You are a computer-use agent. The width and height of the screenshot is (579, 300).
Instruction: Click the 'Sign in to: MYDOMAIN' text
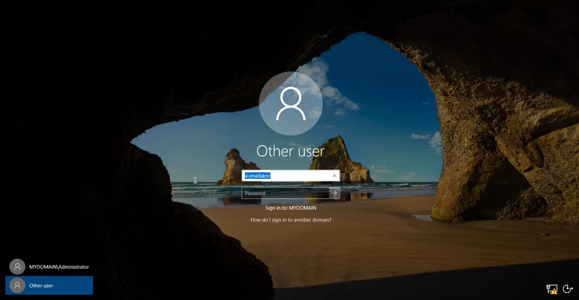291,208
